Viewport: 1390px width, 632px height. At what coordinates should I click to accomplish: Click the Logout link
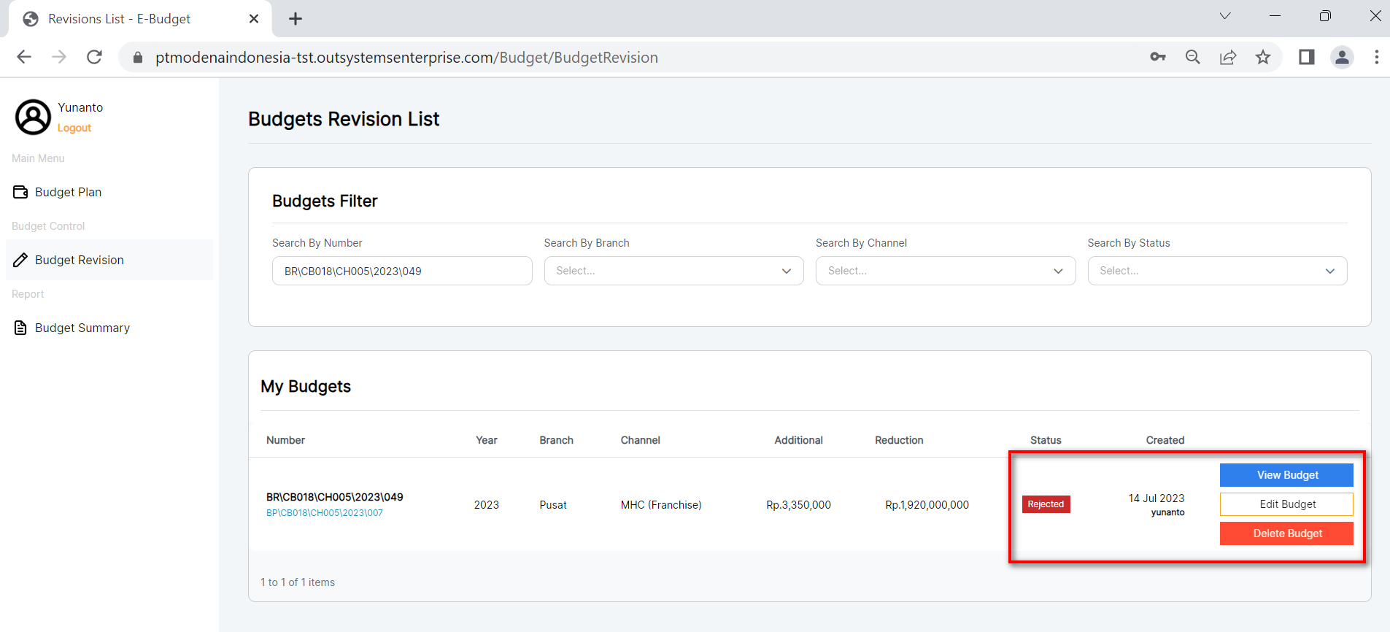click(x=74, y=128)
